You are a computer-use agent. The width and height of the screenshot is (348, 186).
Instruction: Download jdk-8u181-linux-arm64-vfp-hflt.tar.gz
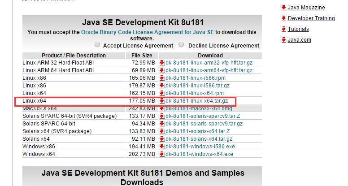click(x=208, y=70)
